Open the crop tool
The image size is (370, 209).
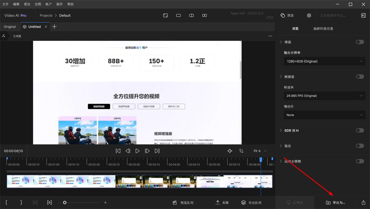(x=241, y=151)
